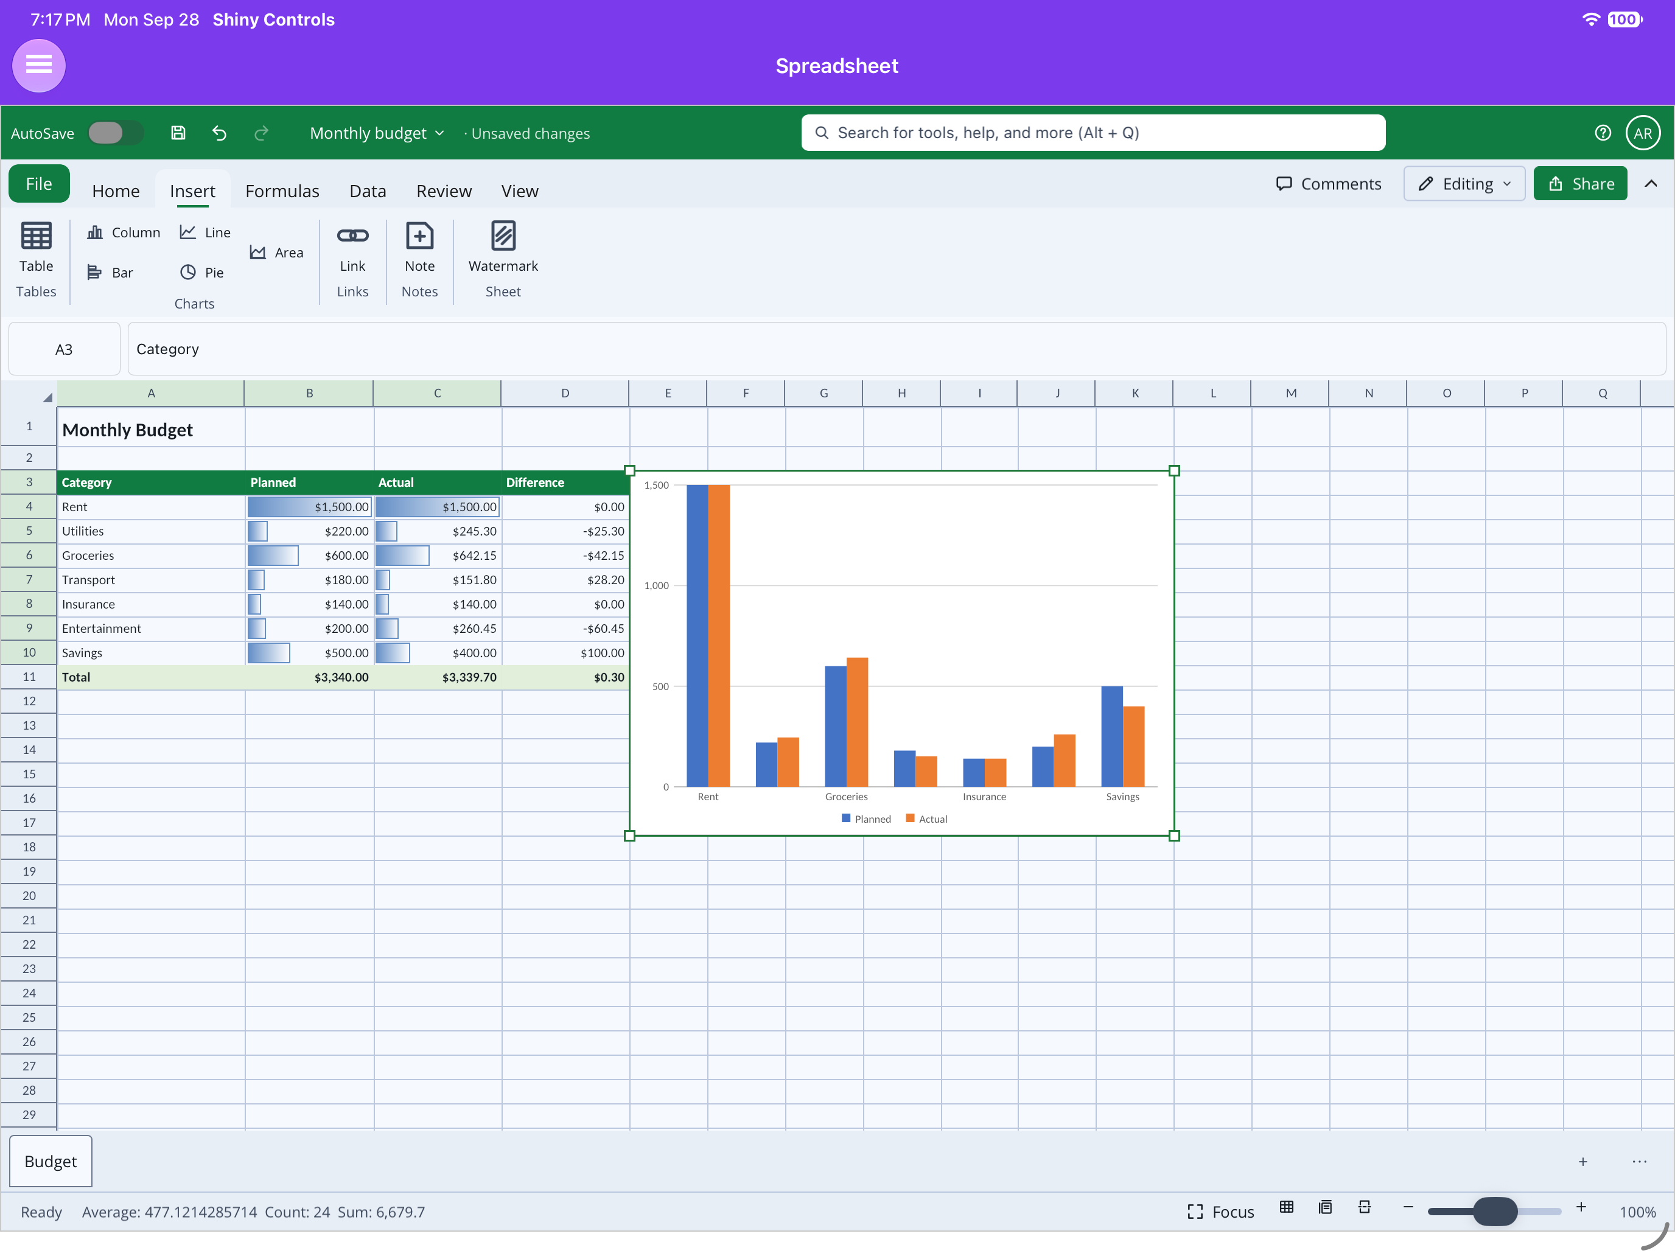Click the search tools input field
The image size is (1675, 1256).
(1094, 133)
